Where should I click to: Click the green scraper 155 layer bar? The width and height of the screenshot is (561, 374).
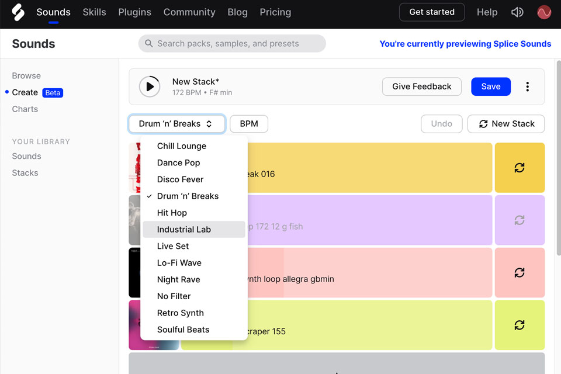point(370,325)
